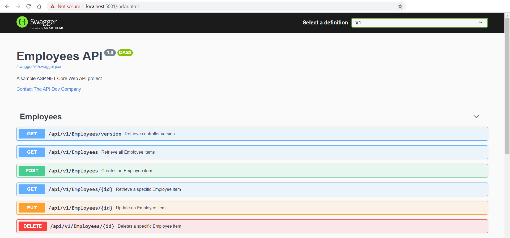Click the OAS3 badge
Image resolution: width=510 pixels, height=238 pixels.
[x=125, y=53]
